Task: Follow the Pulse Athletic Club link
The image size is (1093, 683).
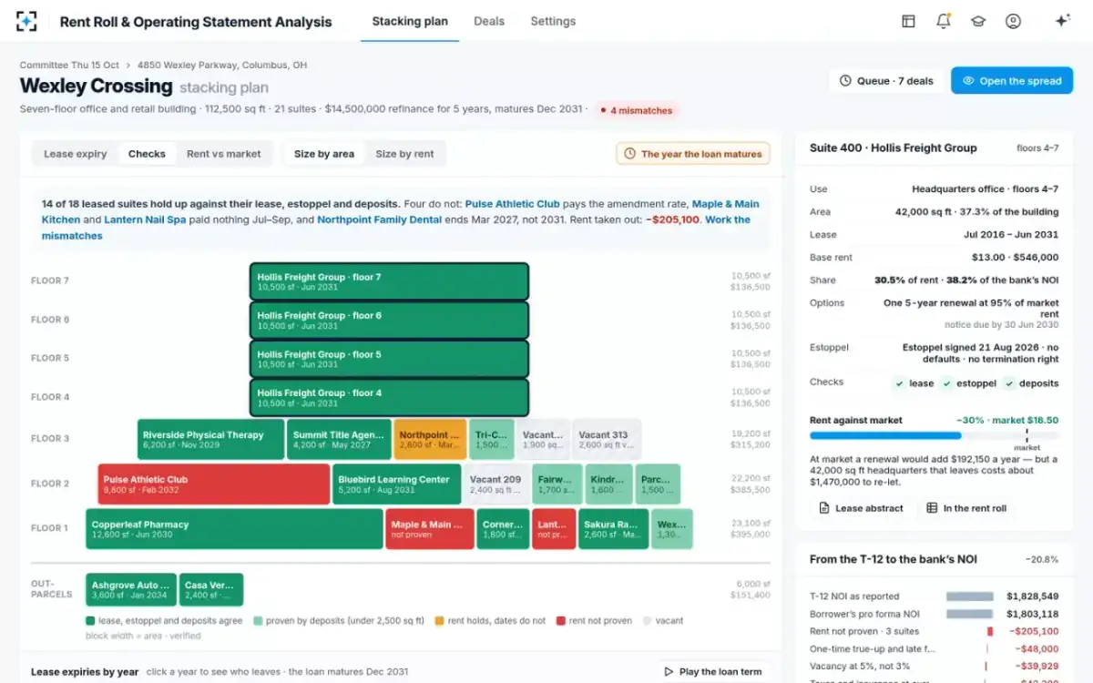Action: pyautogui.click(x=513, y=204)
